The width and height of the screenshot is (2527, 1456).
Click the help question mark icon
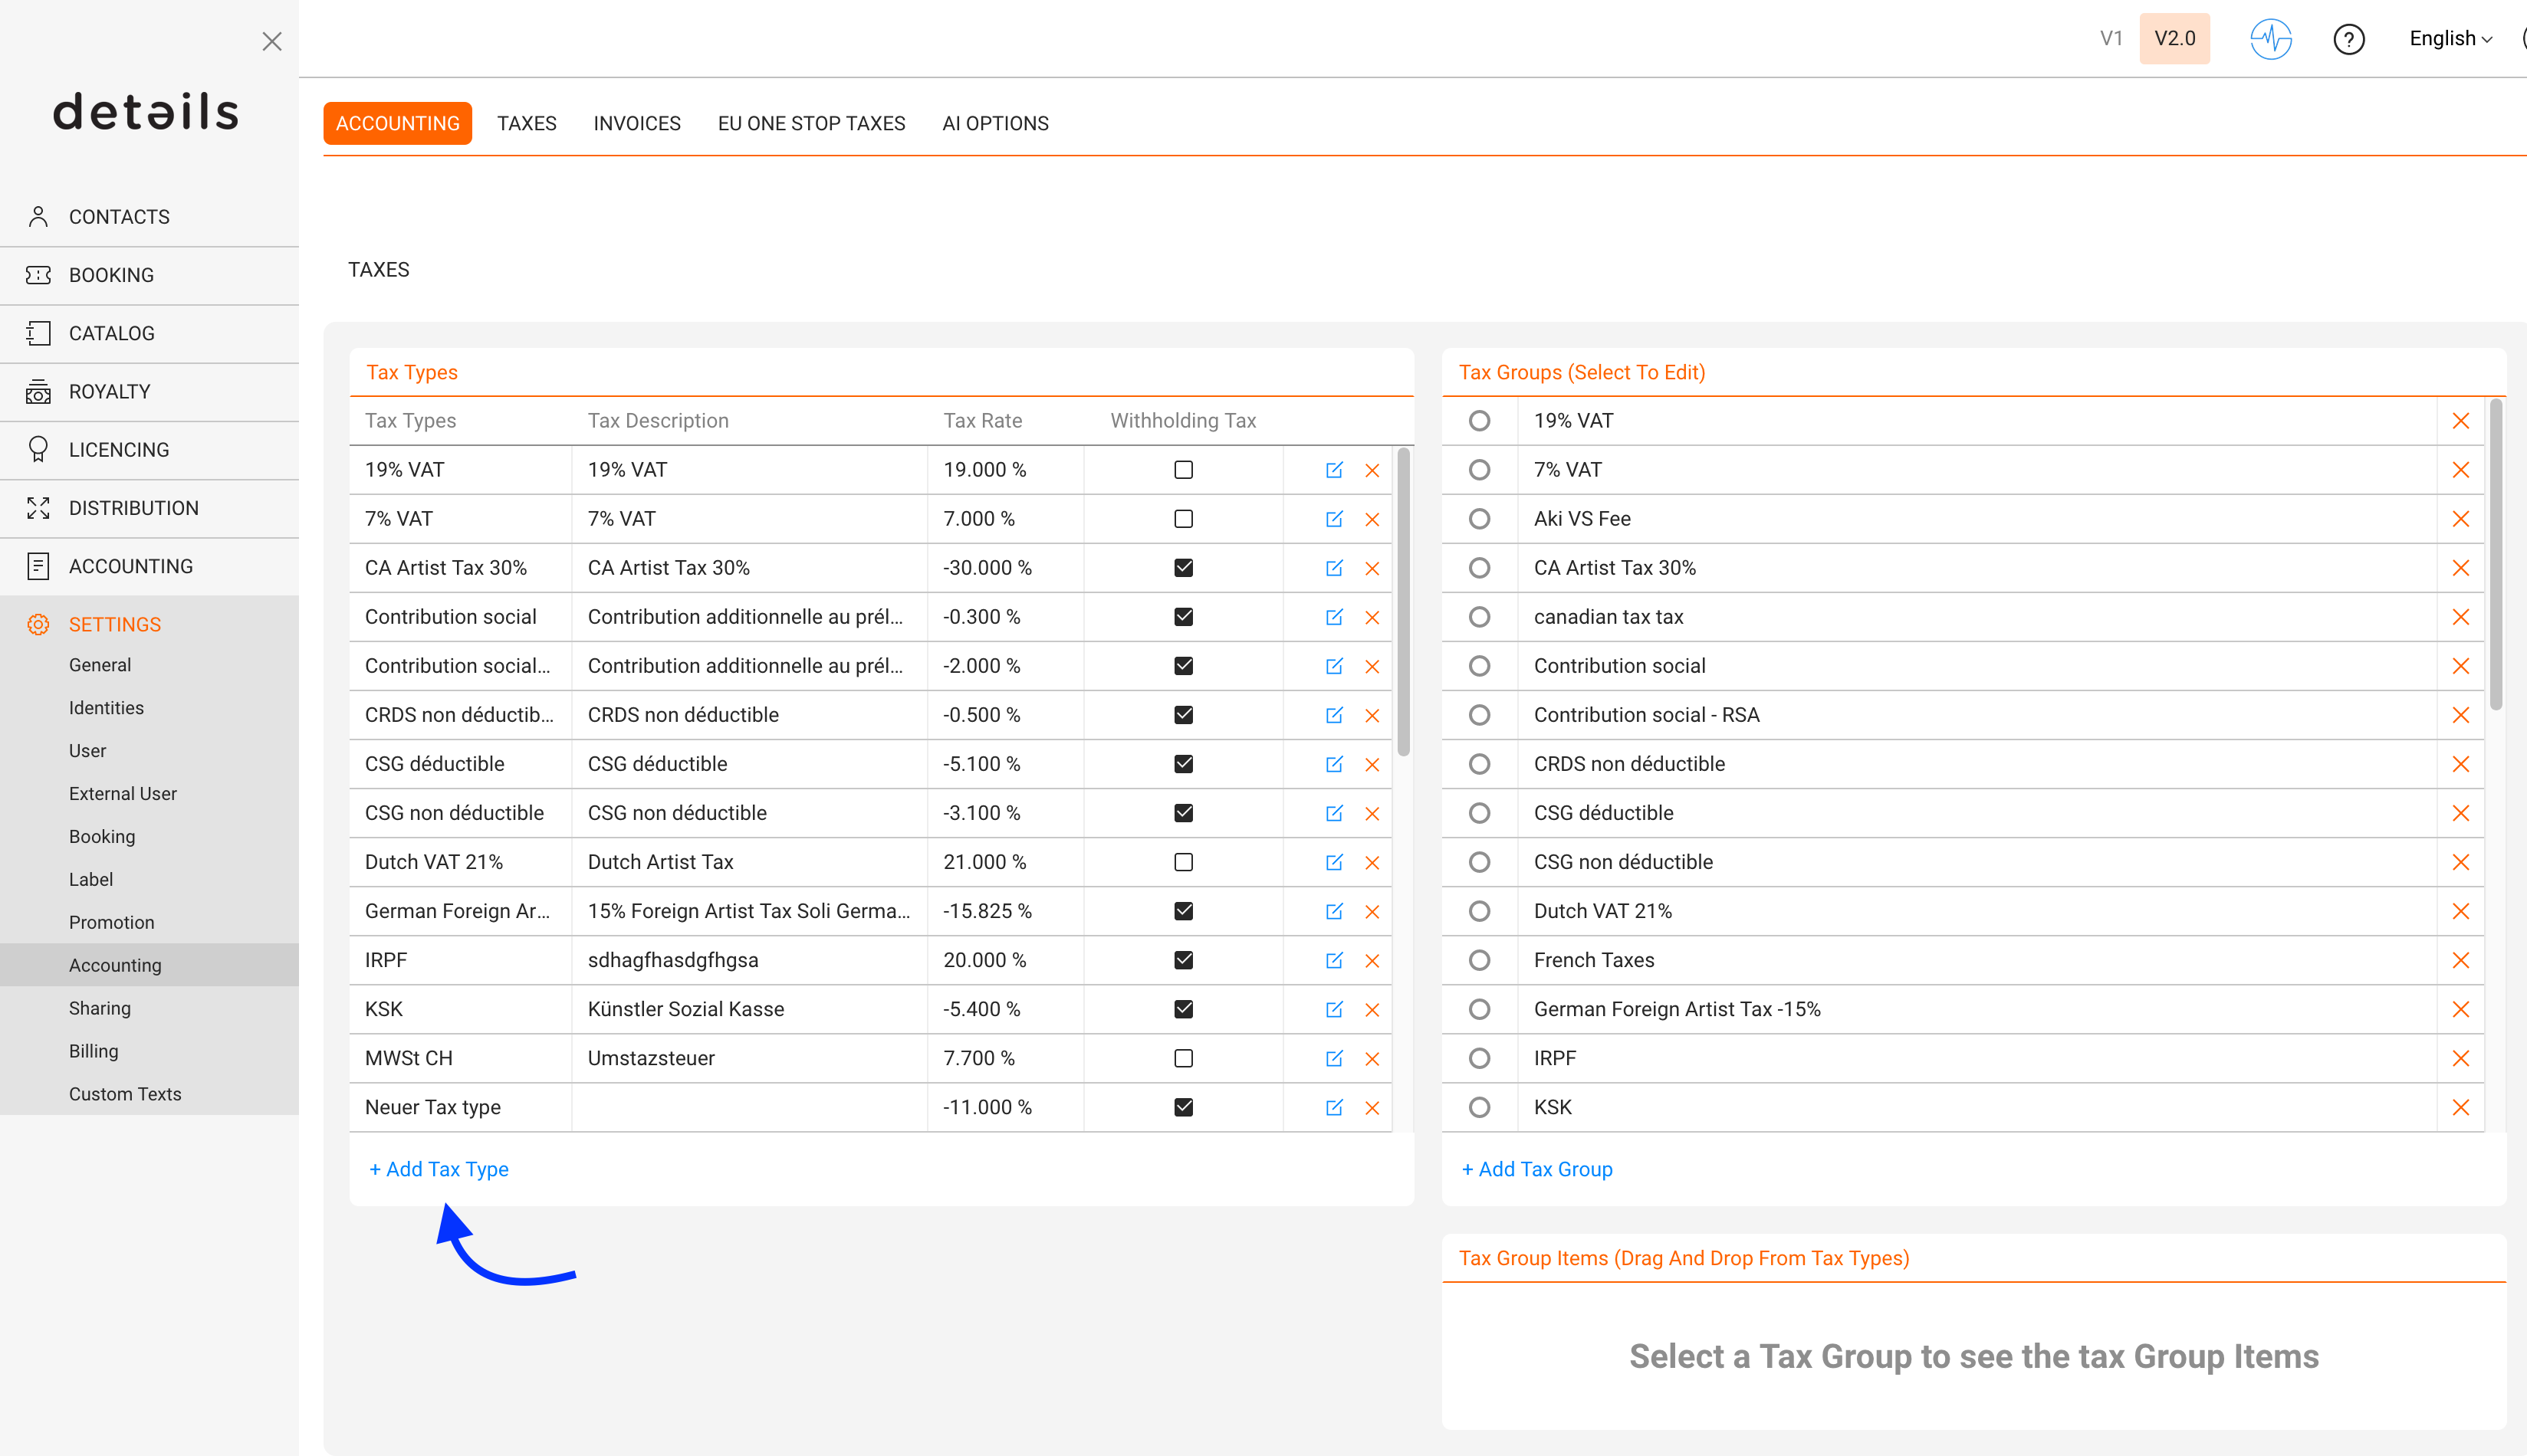(x=2348, y=39)
